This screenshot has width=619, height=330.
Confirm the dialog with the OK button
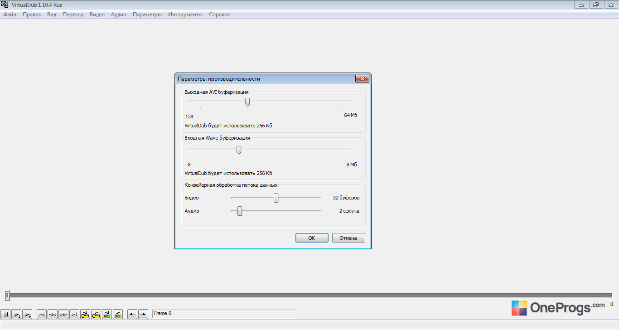tap(312, 238)
